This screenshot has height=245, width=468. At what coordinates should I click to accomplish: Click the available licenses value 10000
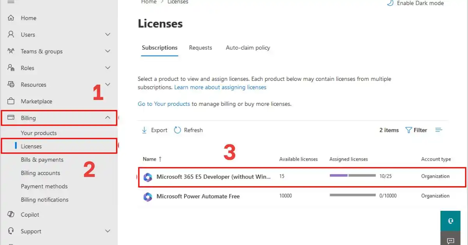point(285,196)
